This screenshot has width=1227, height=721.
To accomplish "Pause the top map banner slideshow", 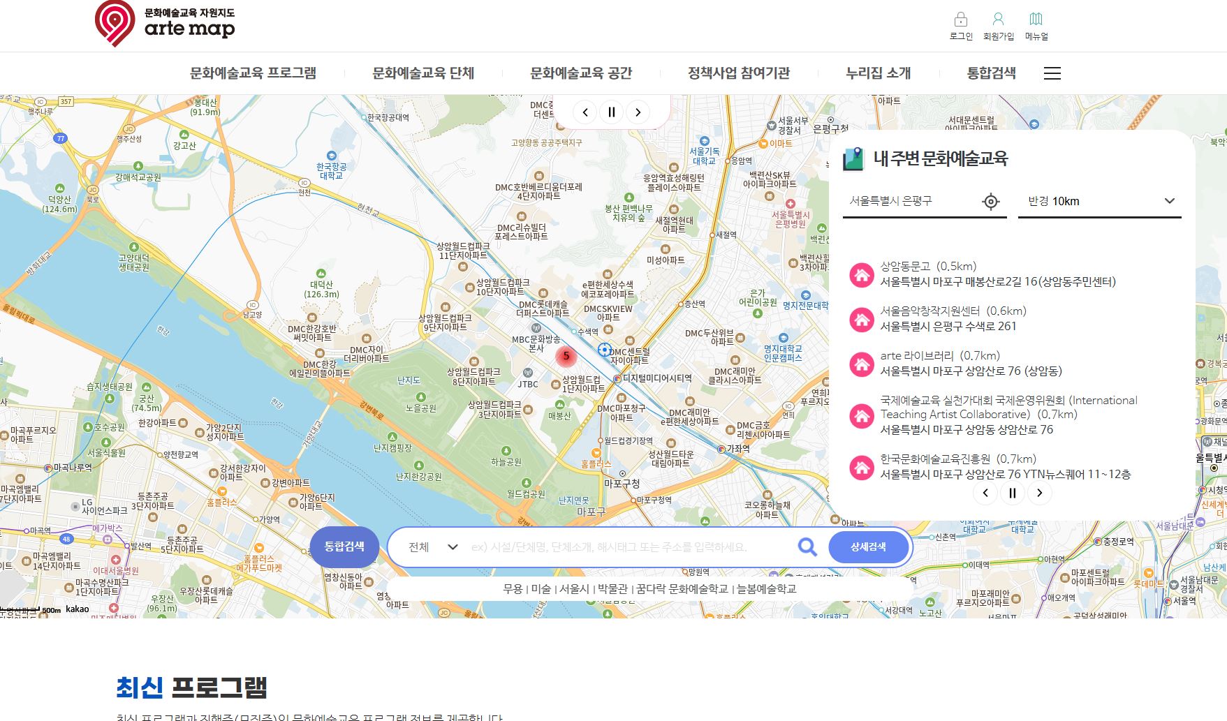I will [x=611, y=112].
